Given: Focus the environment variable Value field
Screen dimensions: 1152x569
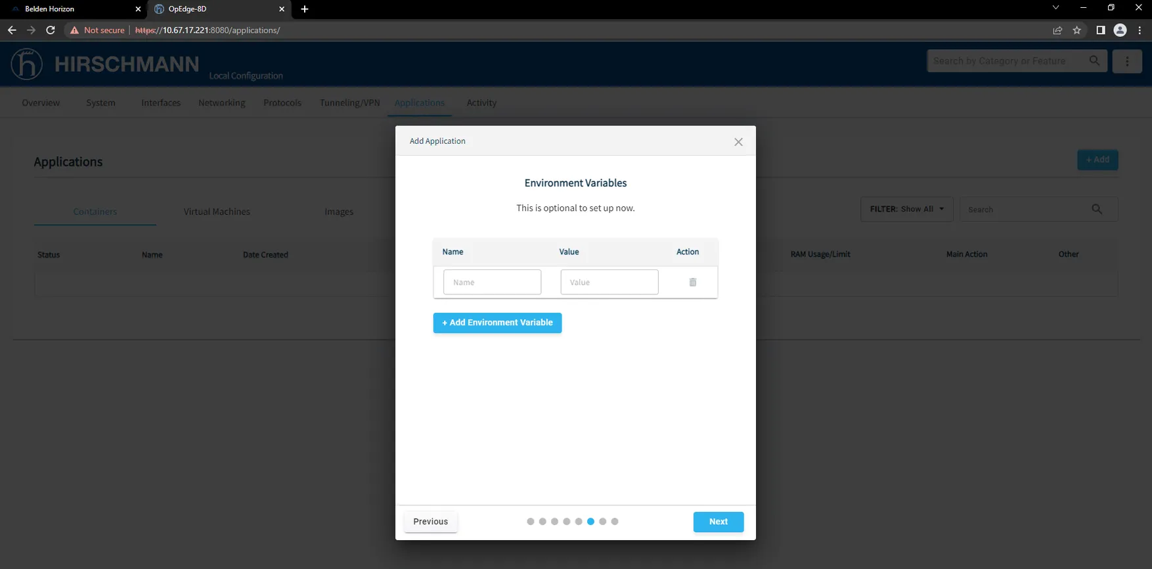Looking at the screenshot, I should click(x=609, y=282).
